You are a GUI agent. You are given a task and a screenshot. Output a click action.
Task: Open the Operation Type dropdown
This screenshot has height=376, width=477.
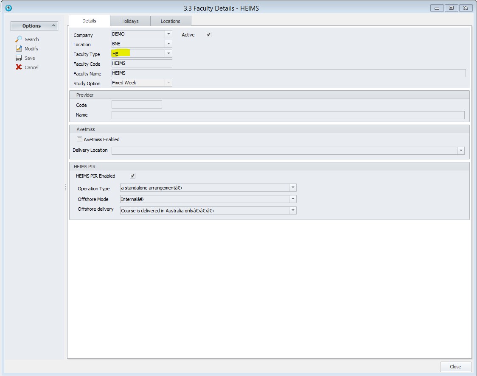click(x=292, y=187)
